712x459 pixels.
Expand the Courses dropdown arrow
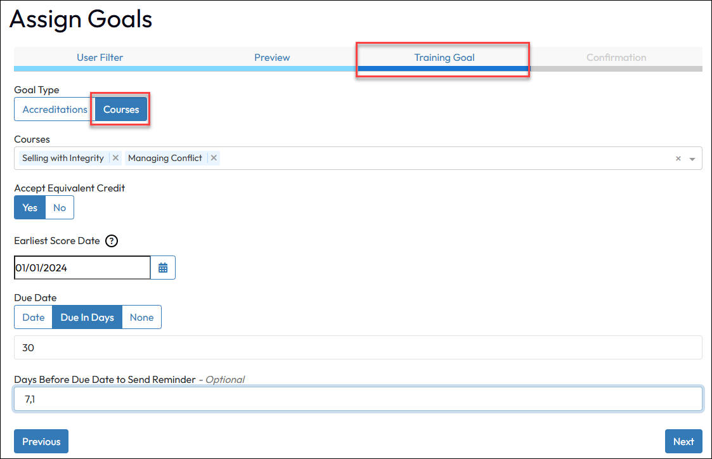click(692, 159)
